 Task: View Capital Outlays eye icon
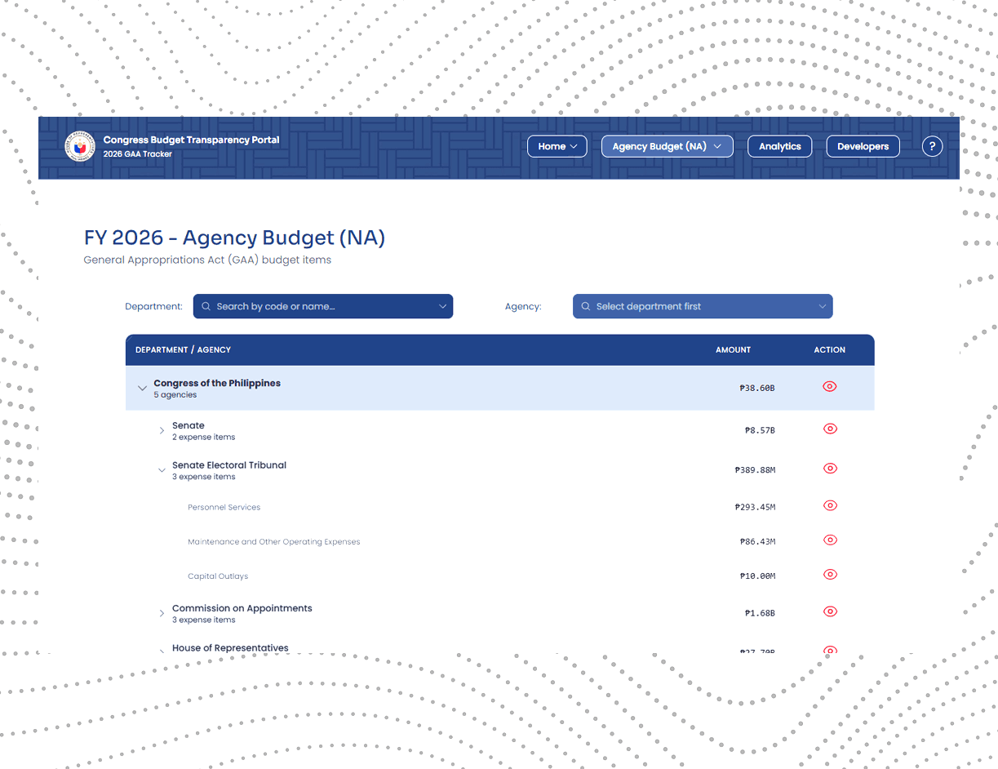830,574
